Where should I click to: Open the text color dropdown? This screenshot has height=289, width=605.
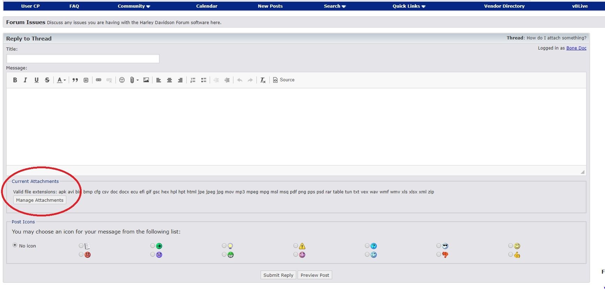[x=61, y=80]
